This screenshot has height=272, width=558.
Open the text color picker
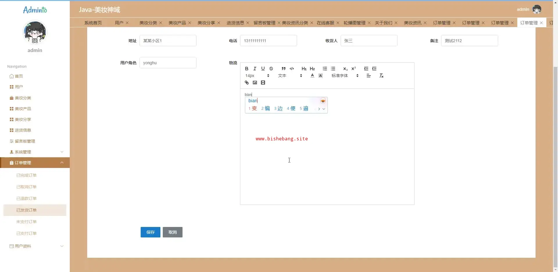(x=312, y=76)
